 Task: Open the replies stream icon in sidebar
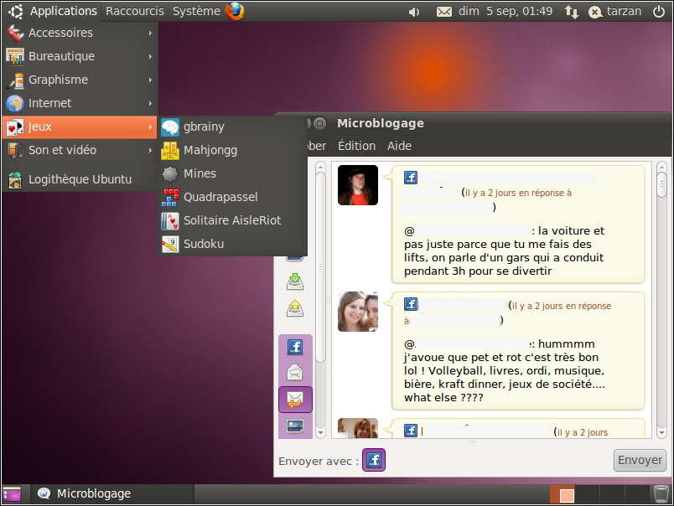(x=295, y=400)
